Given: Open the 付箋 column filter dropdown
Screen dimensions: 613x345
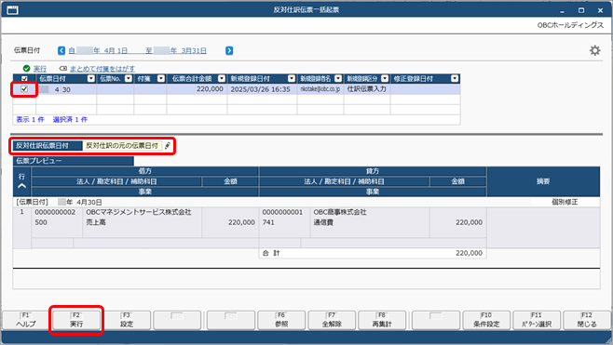Looking at the screenshot, I should (160, 78).
